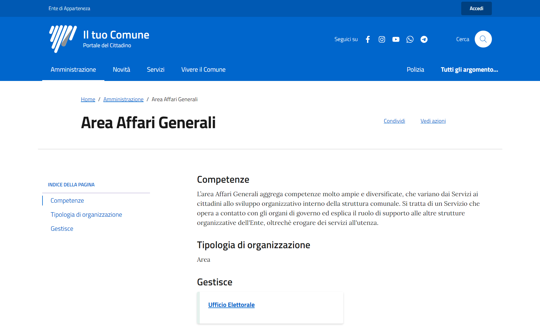This screenshot has height=330, width=540.
Task: Open the YouTube social icon
Action: point(396,39)
